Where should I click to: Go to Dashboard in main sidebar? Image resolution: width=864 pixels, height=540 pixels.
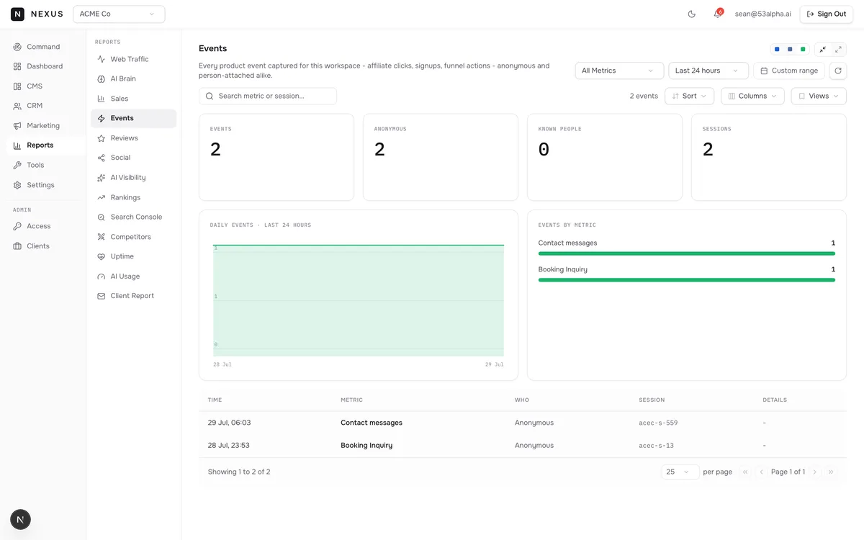coord(43,66)
